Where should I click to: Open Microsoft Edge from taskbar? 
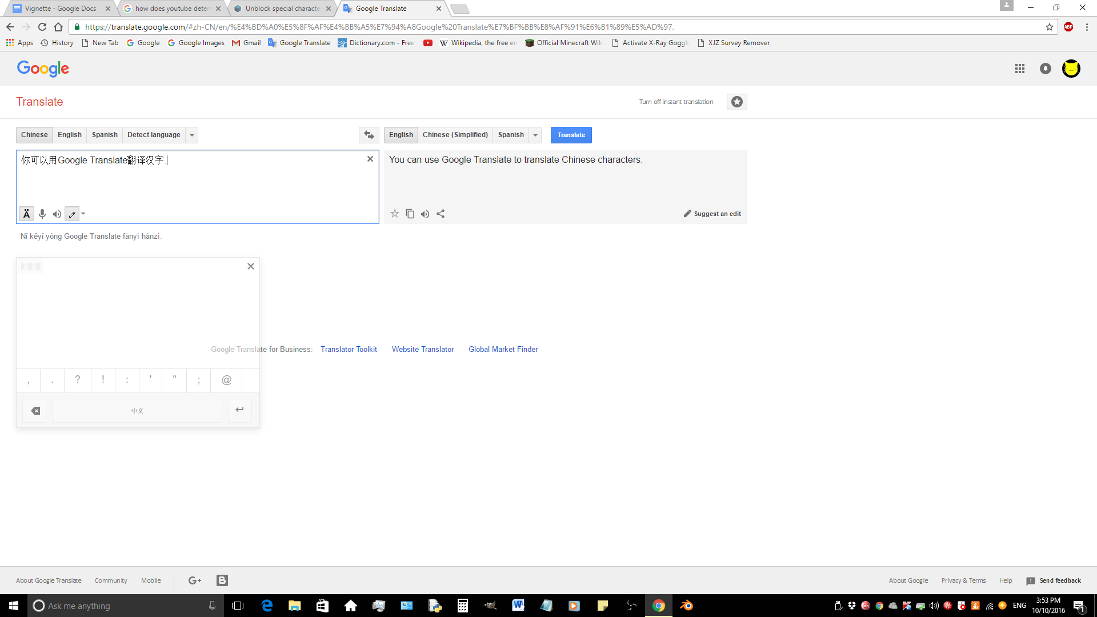pyautogui.click(x=267, y=606)
